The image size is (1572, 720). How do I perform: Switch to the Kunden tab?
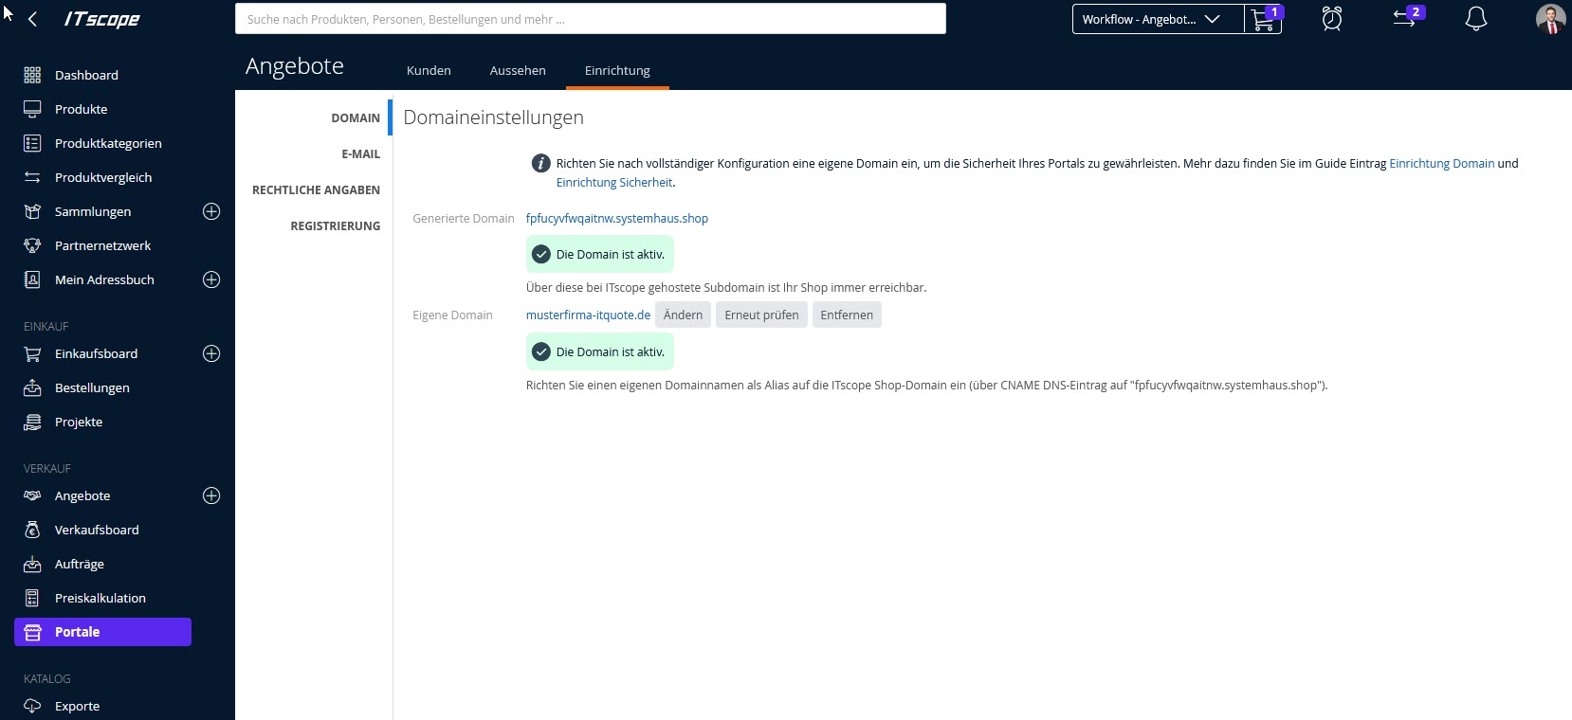429,70
